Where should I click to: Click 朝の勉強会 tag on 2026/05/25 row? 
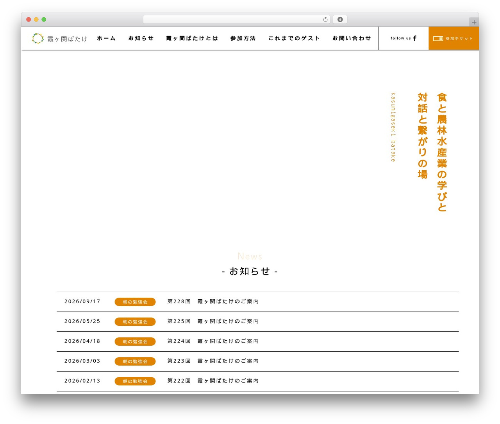[135, 322]
